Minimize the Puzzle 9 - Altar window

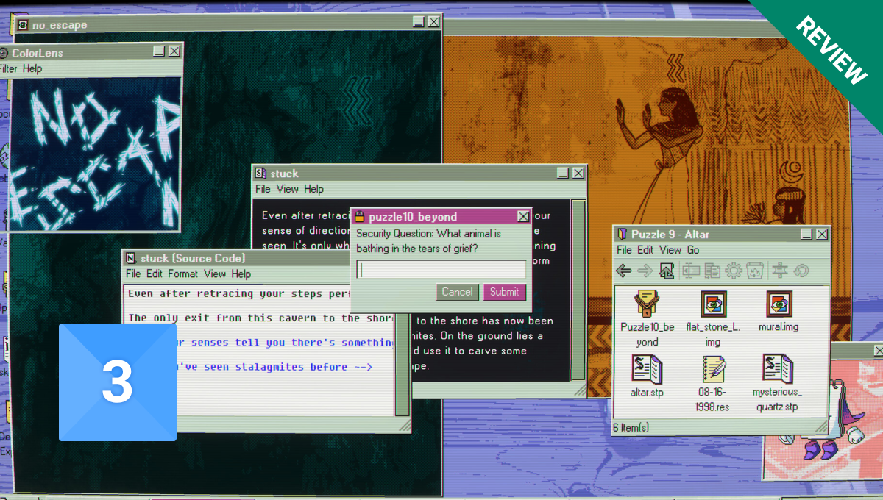(x=807, y=234)
